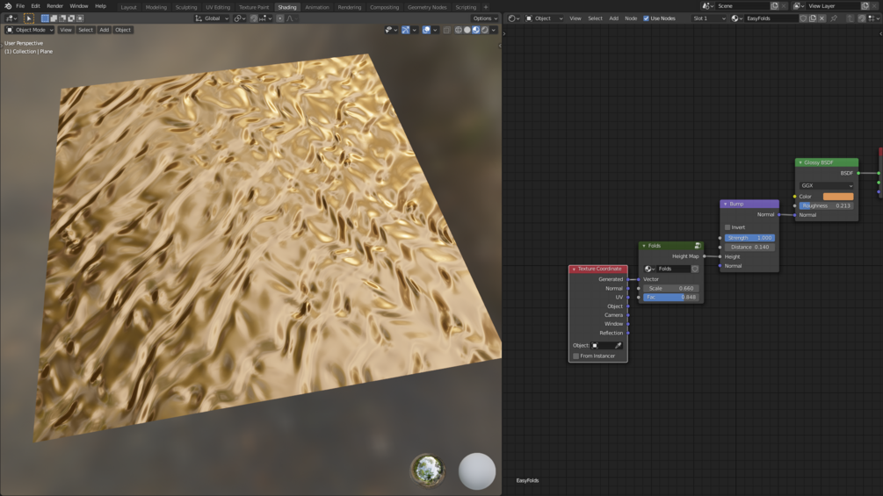Open the File menu
The height and width of the screenshot is (496, 883).
click(x=20, y=6)
